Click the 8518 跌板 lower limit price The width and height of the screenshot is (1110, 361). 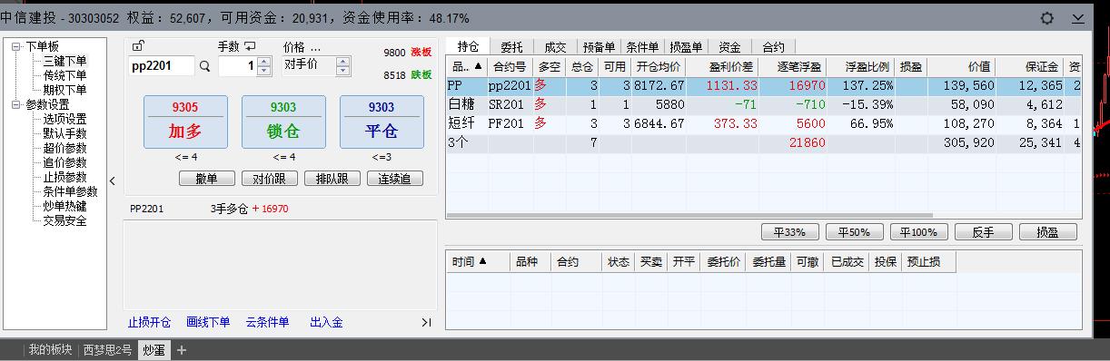point(408,75)
